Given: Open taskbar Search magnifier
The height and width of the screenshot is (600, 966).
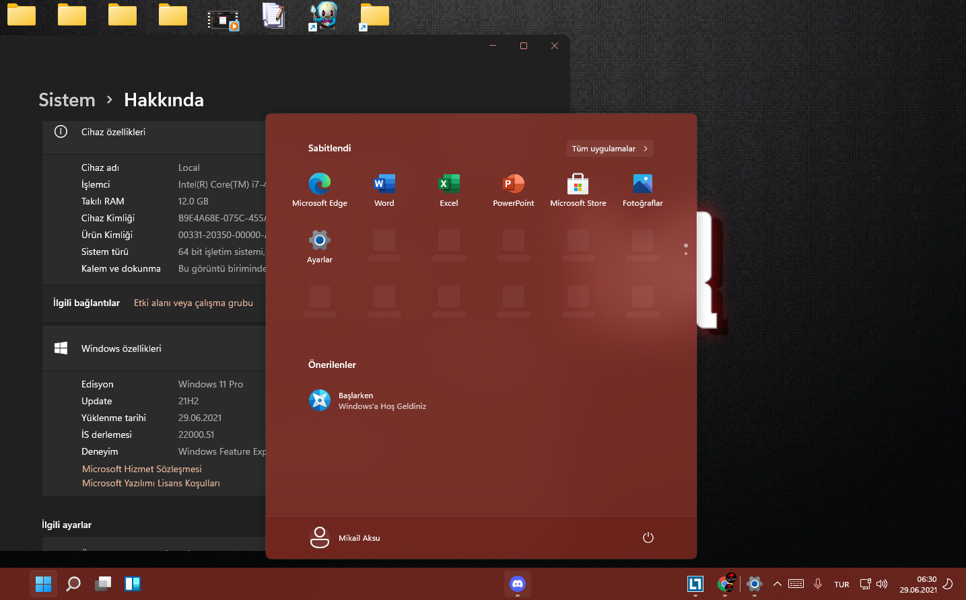Looking at the screenshot, I should 73,584.
